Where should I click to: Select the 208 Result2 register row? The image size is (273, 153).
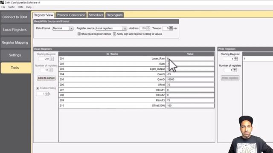136,95
